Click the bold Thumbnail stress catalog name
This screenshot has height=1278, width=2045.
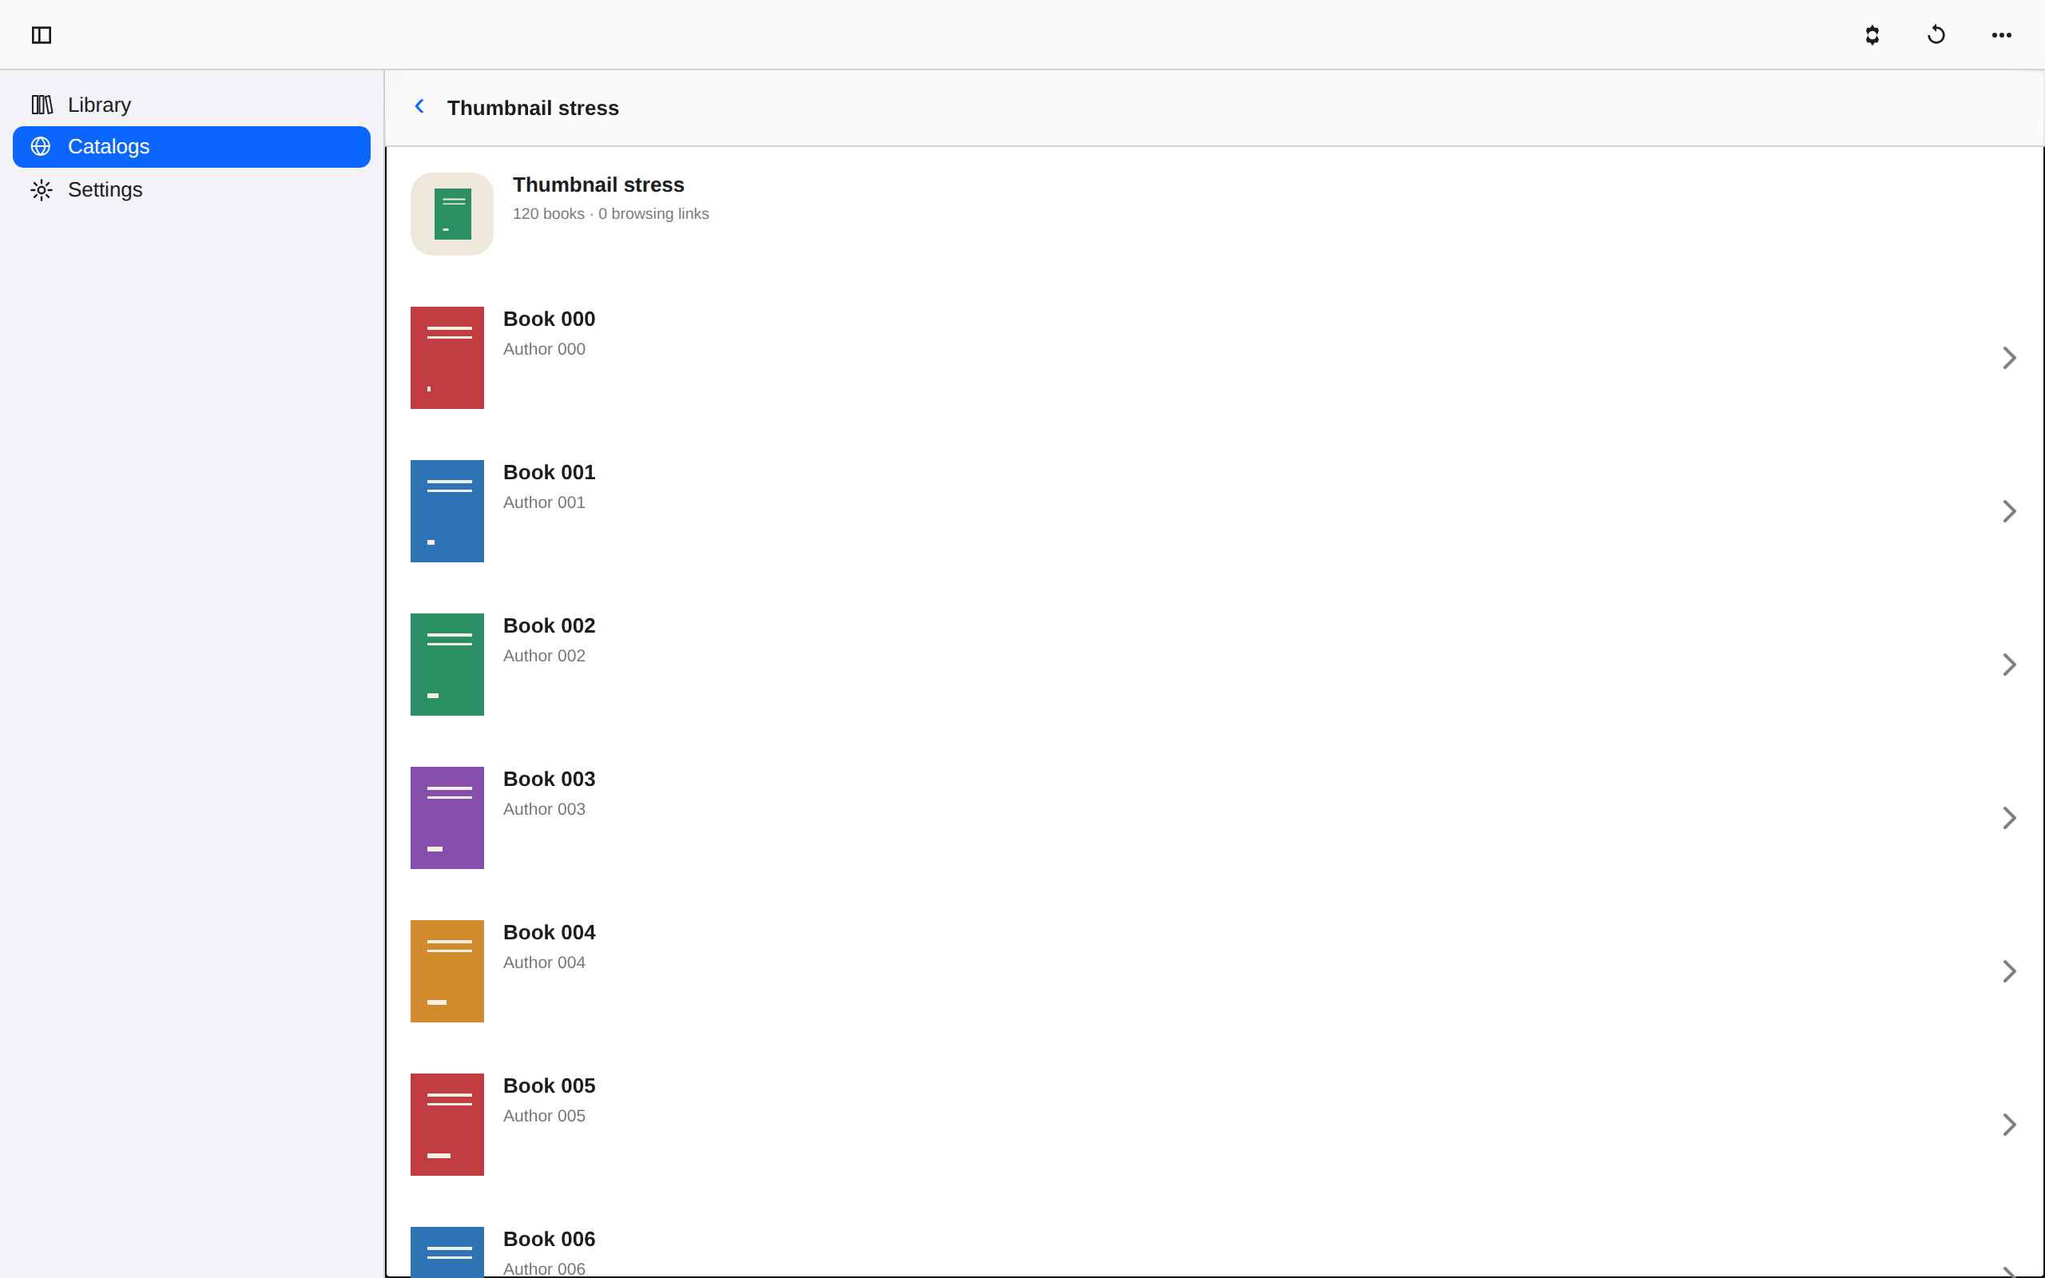pyautogui.click(x=598, y=185)
